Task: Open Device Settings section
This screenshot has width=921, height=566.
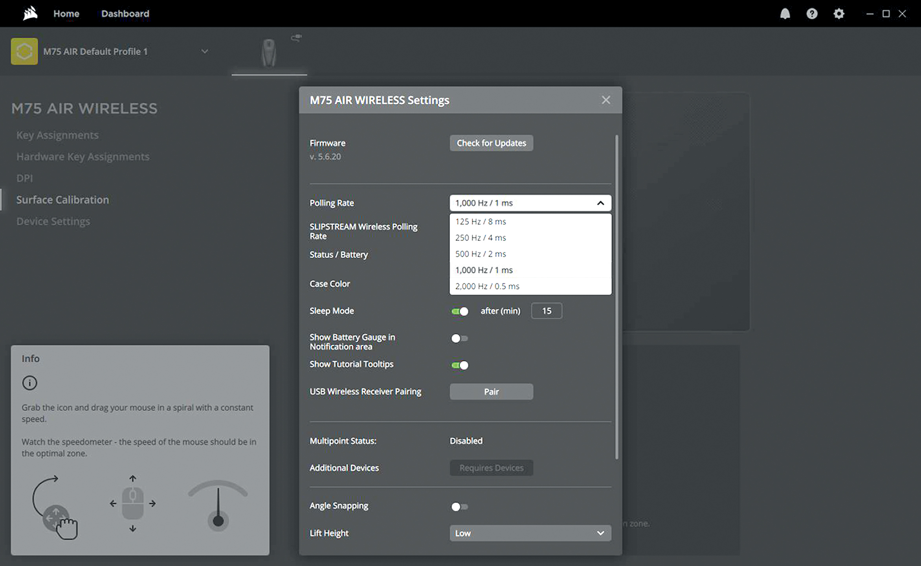Action: pos(53,221)
